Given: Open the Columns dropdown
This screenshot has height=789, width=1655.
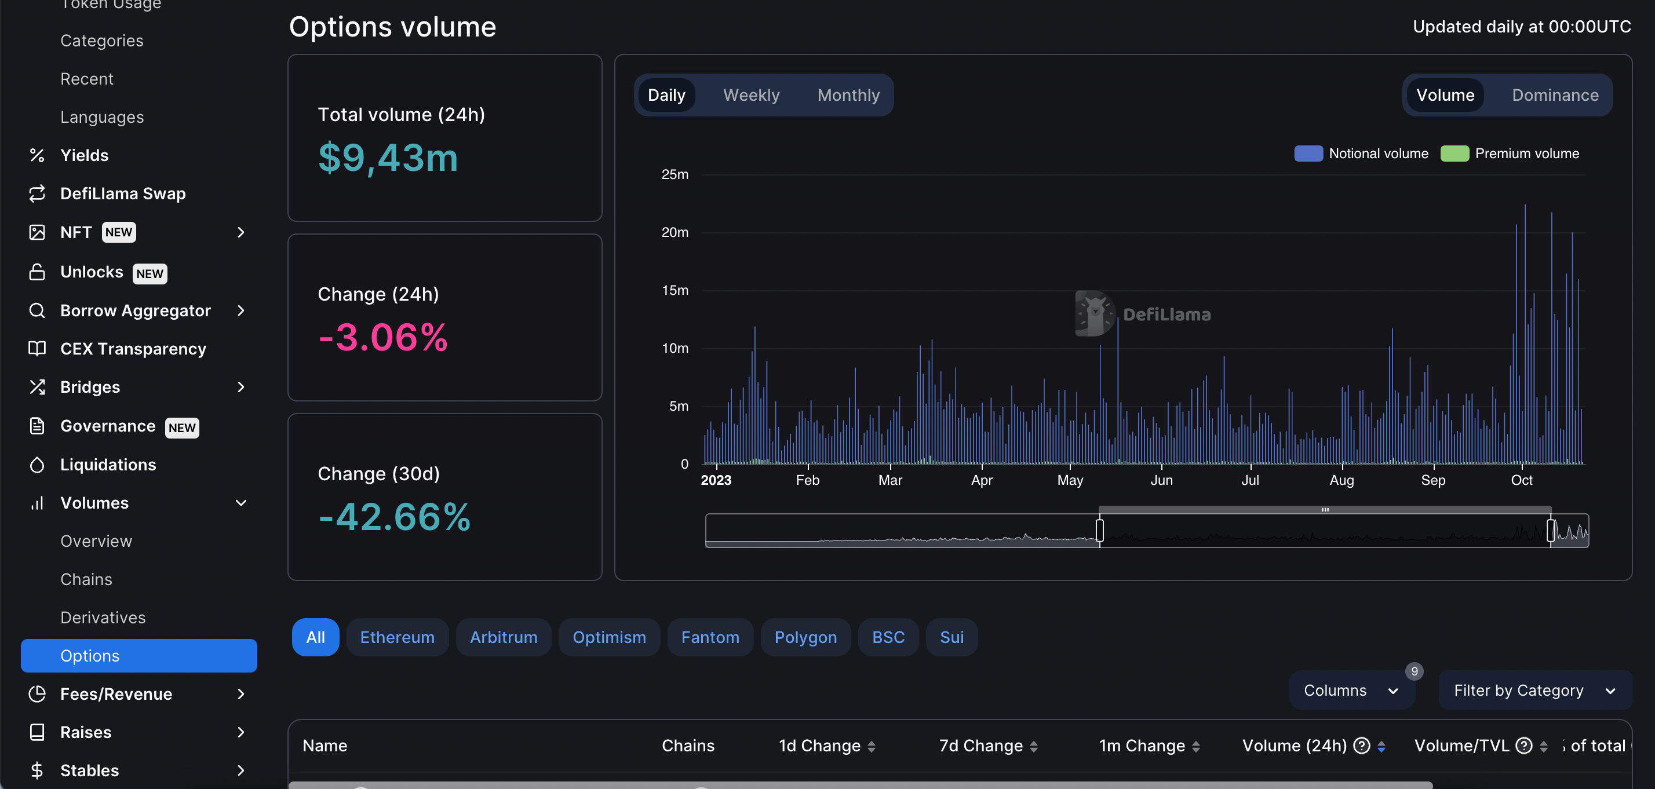Looking at the screenshot, I should click(1350, 690).
